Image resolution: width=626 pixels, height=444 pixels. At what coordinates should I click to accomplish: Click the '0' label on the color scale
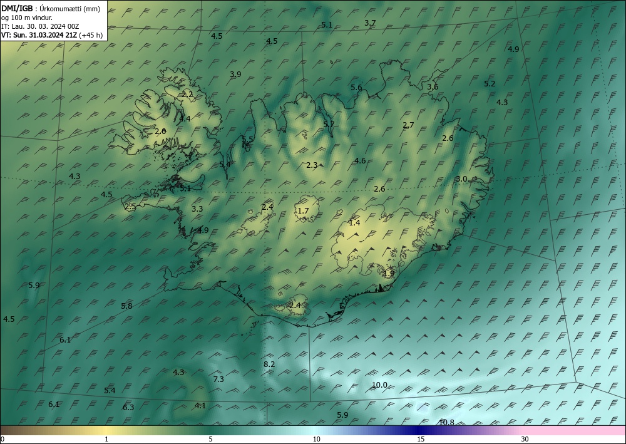[3, 439]
